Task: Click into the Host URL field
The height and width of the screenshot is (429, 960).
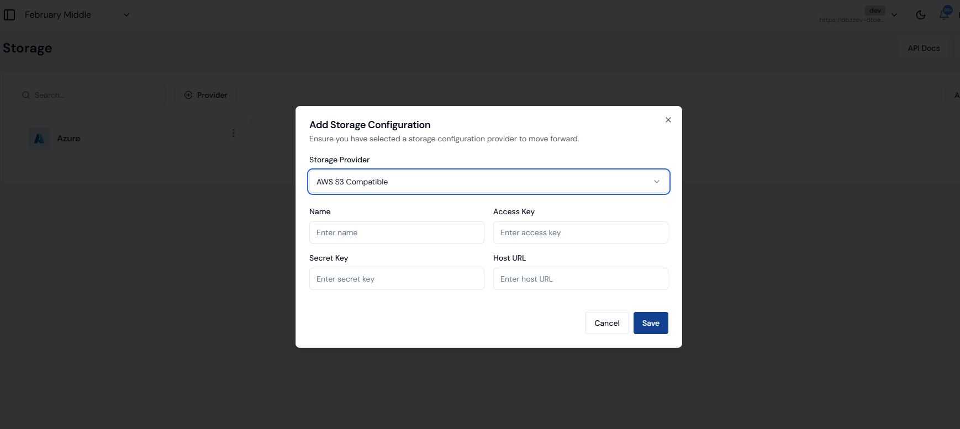Action: [x=580, y=279]
